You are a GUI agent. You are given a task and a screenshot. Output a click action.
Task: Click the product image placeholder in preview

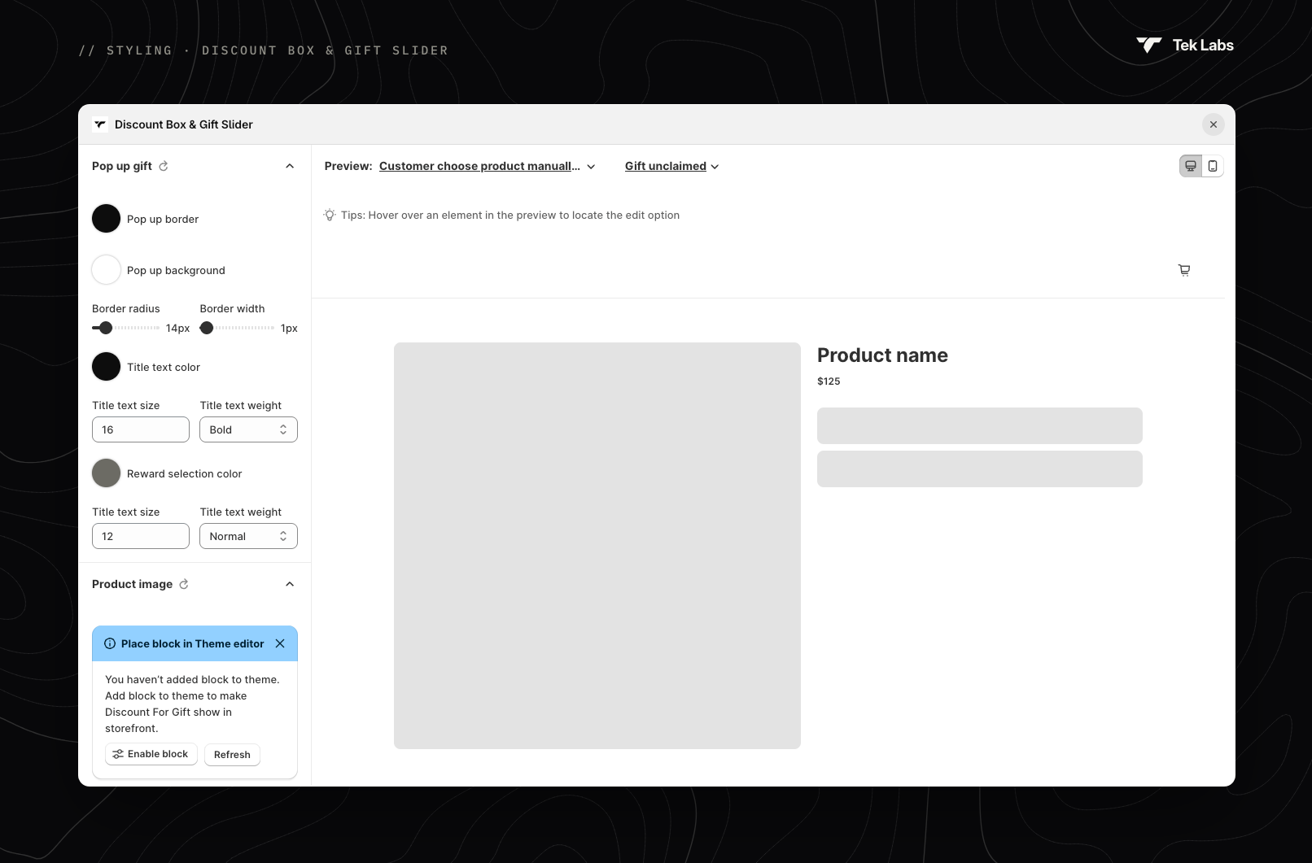(x=597, y=546)
